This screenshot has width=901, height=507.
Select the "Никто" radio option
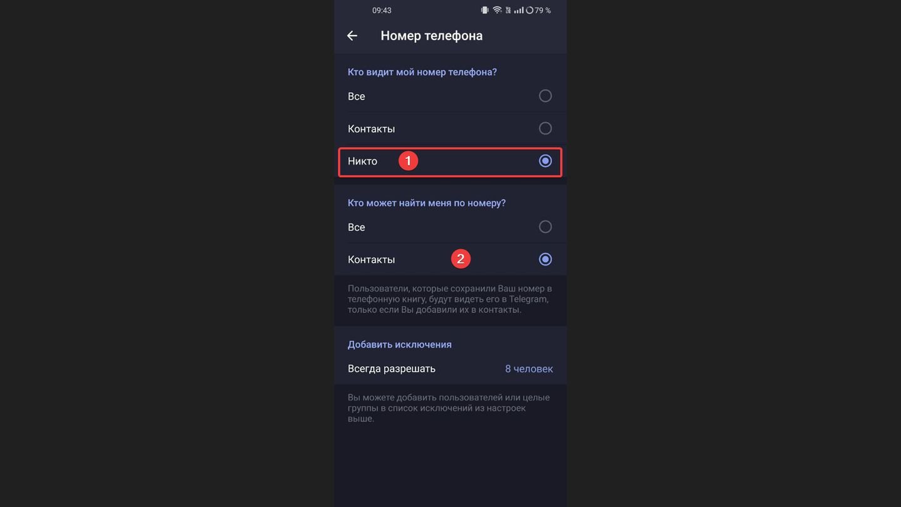pos(545,161)
